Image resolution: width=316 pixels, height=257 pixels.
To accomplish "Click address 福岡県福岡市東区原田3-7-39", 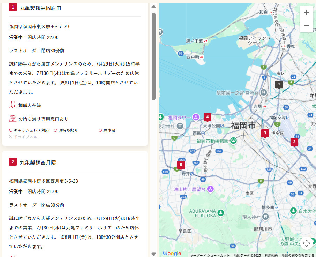I will 39,27.
